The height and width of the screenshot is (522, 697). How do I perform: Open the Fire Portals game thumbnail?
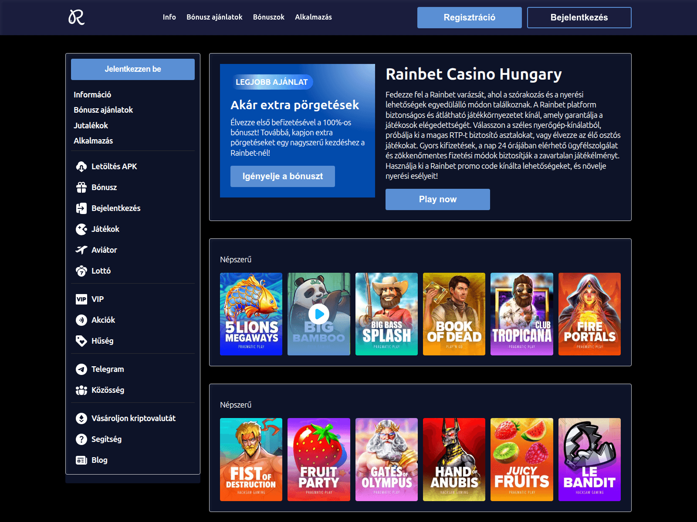pyautogui.click(x=589, y=314)
